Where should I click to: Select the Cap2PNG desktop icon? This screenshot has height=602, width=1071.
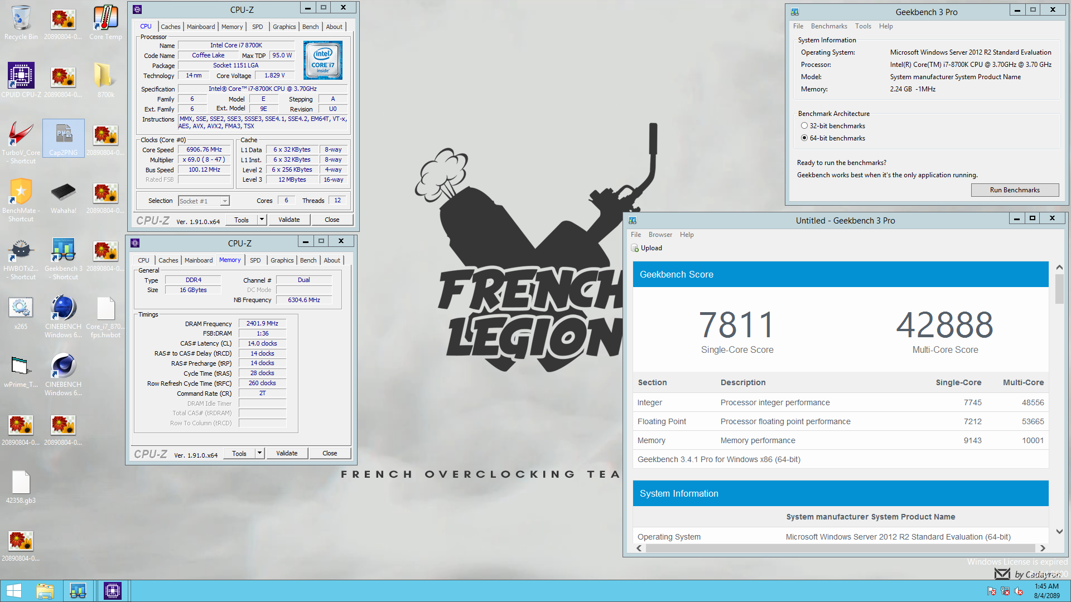point(64,138)
